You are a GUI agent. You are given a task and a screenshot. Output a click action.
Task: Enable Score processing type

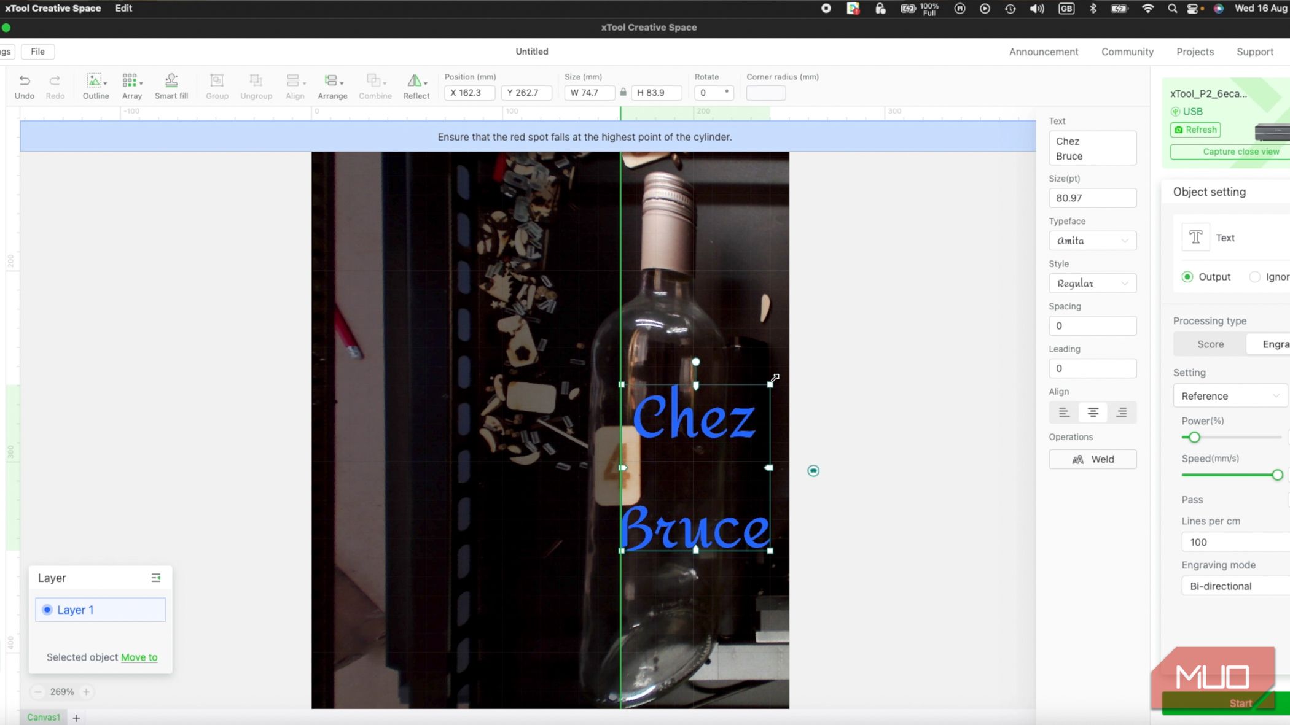coord(1210,343)
